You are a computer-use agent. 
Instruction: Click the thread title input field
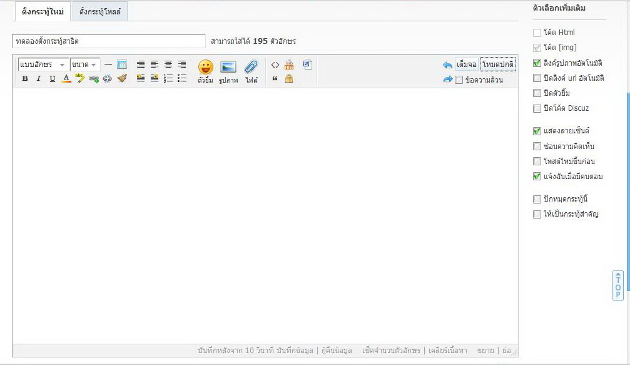click(x=108, y=41)
